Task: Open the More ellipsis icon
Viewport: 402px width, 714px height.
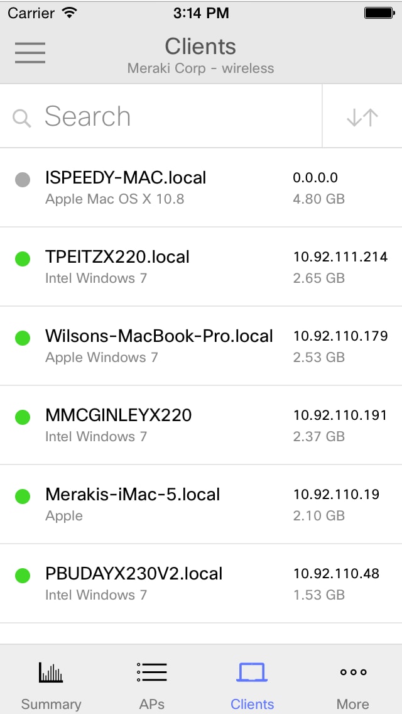Action: (x=353, y=672)
